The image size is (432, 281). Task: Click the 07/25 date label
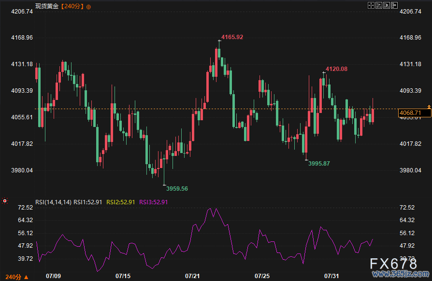pos(262,276)
